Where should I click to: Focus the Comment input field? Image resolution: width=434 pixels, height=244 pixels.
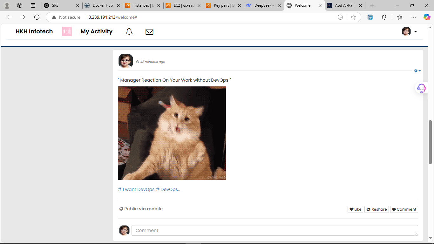pos(275,230)
